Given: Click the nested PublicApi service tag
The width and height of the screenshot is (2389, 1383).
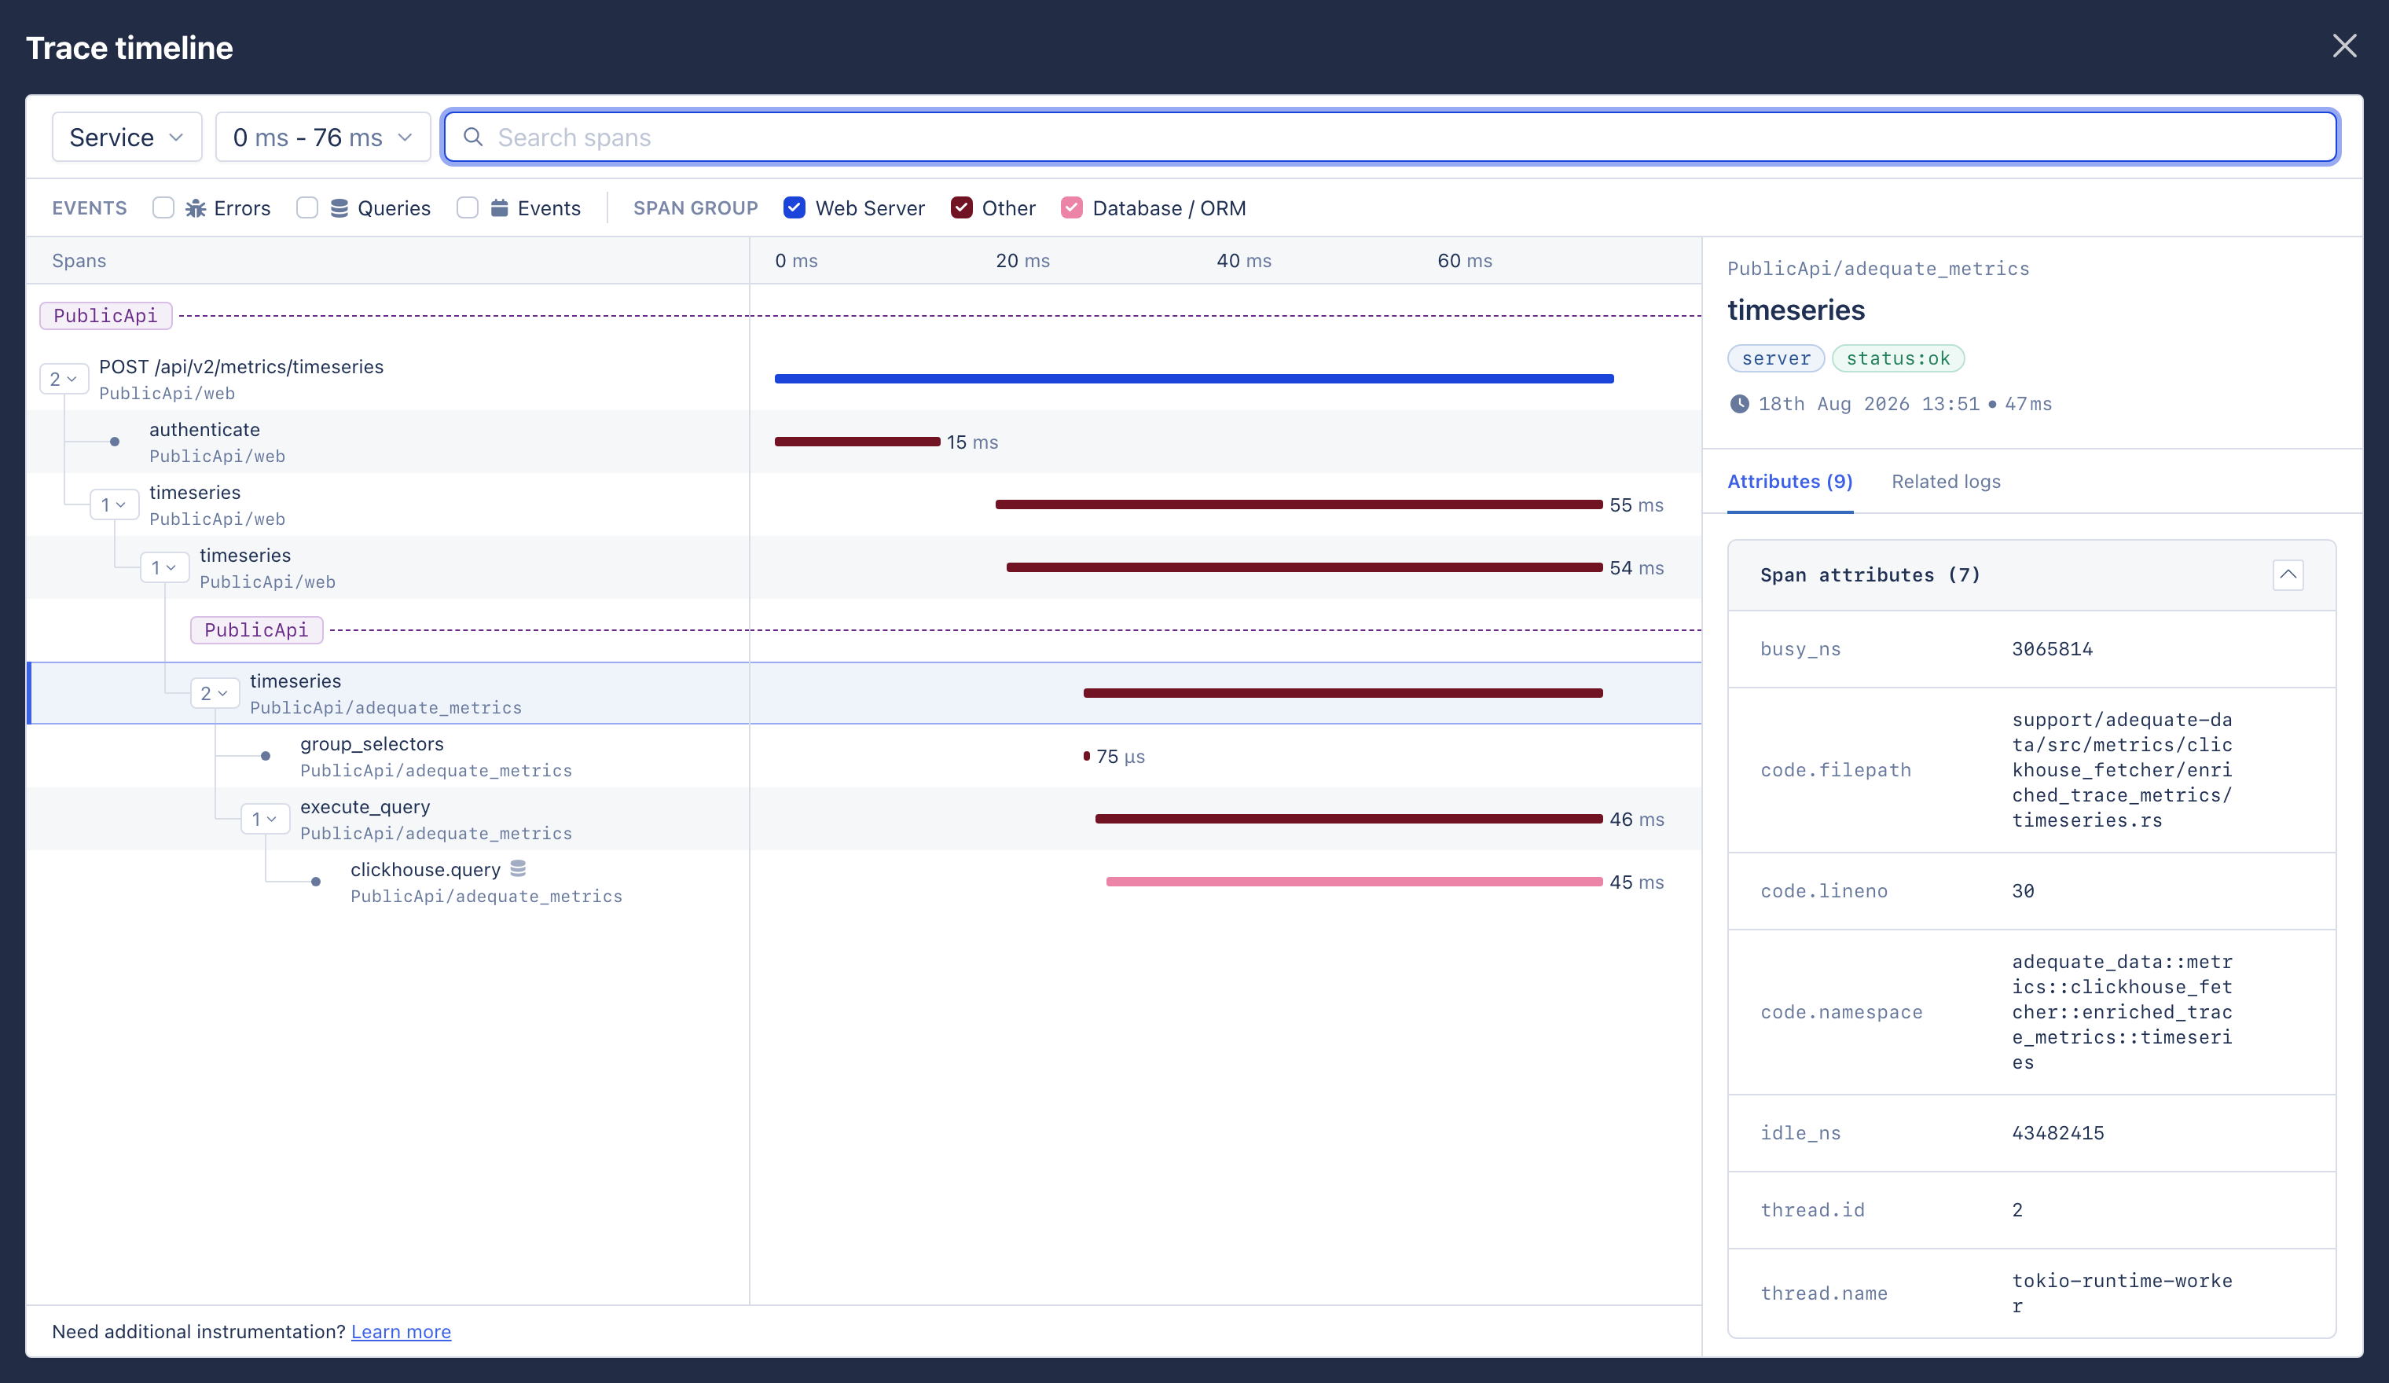Looking at the screenshot, I should [x=256, y=630].
